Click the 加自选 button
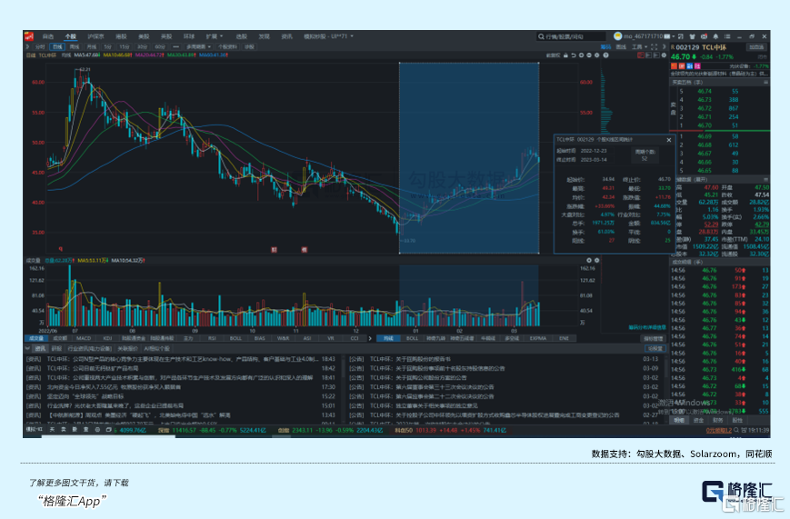 [x=756, y=47]
